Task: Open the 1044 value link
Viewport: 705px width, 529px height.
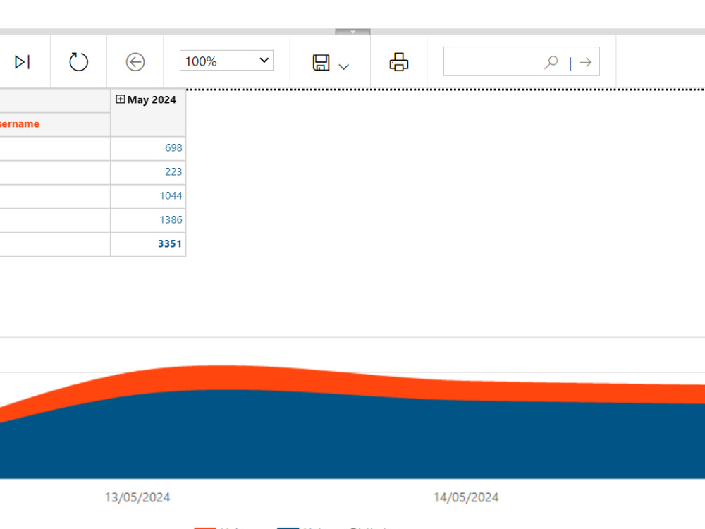Action: tap(171, 195)
